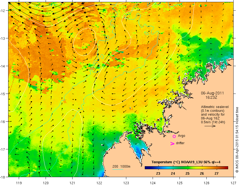Click longitude axis label 122
The height and width of the screenshot is (185, 239).
pos(99,183)
